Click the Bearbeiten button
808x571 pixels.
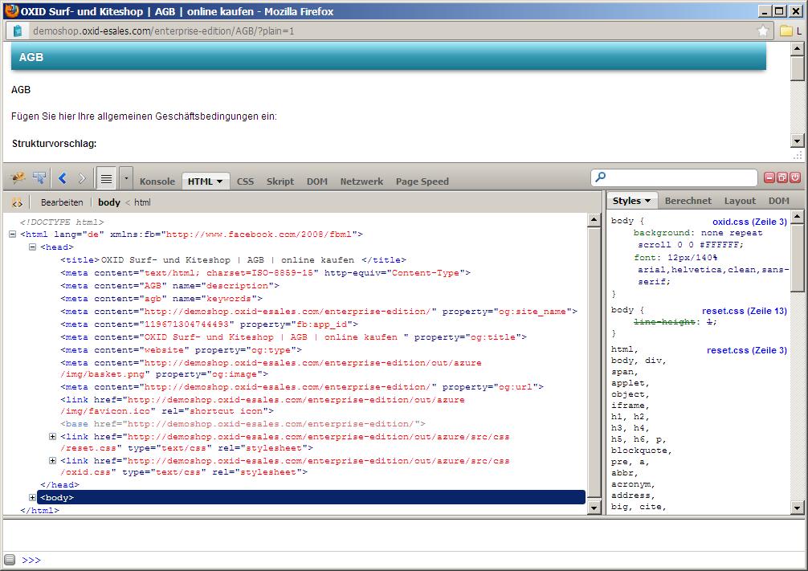click(x=62, y=202)
